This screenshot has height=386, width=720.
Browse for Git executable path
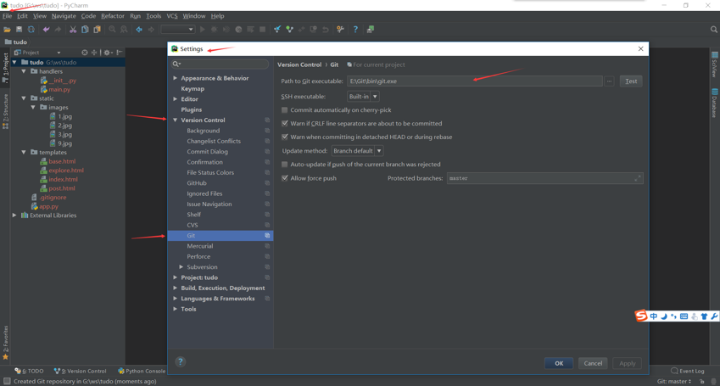point(610,81)
